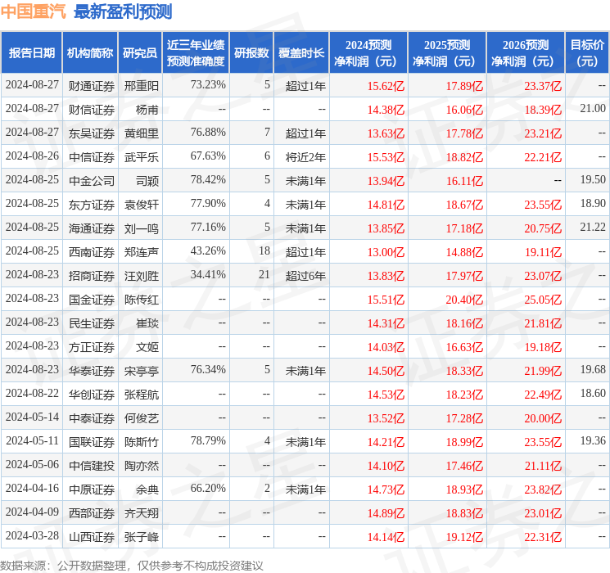Click analyst name 张子峰
The image size is (610, 573).
pos(142,537)
